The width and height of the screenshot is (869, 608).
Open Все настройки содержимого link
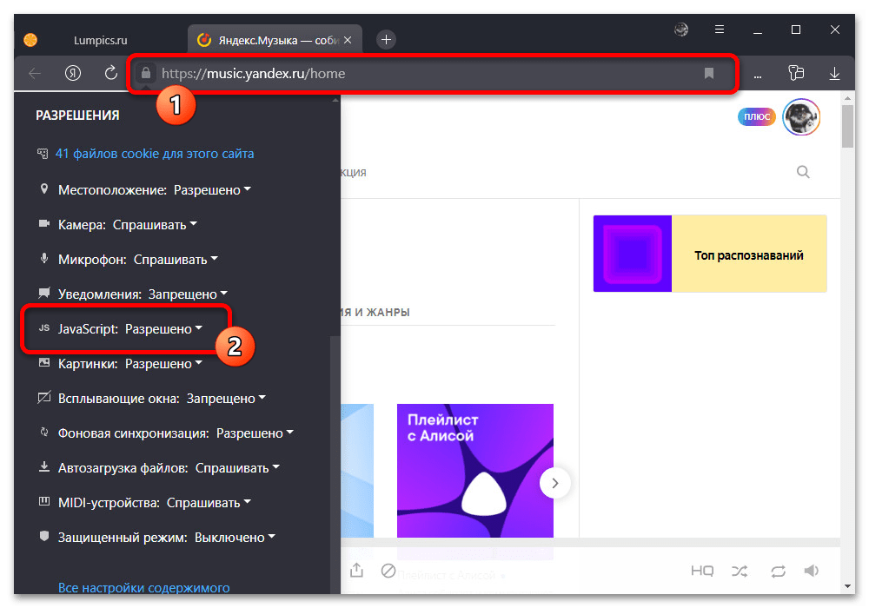(144, 587)
